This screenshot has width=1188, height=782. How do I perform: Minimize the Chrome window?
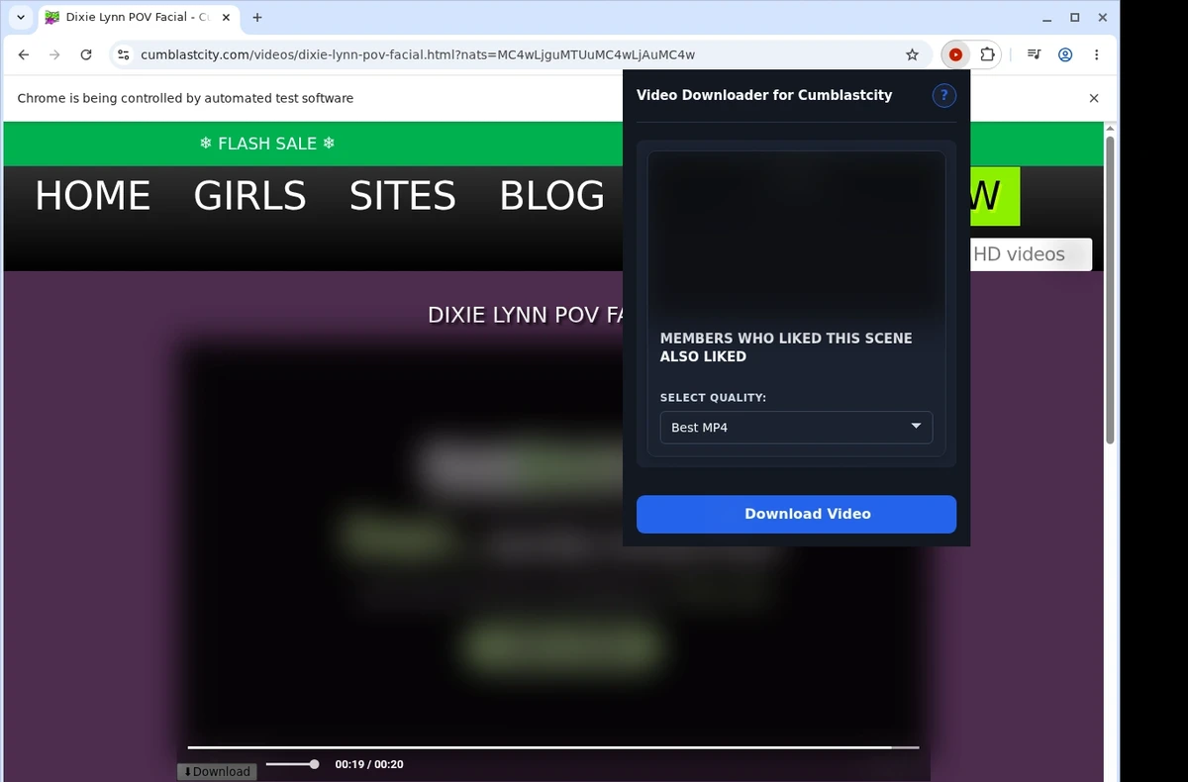click(x=1048, y=17)
